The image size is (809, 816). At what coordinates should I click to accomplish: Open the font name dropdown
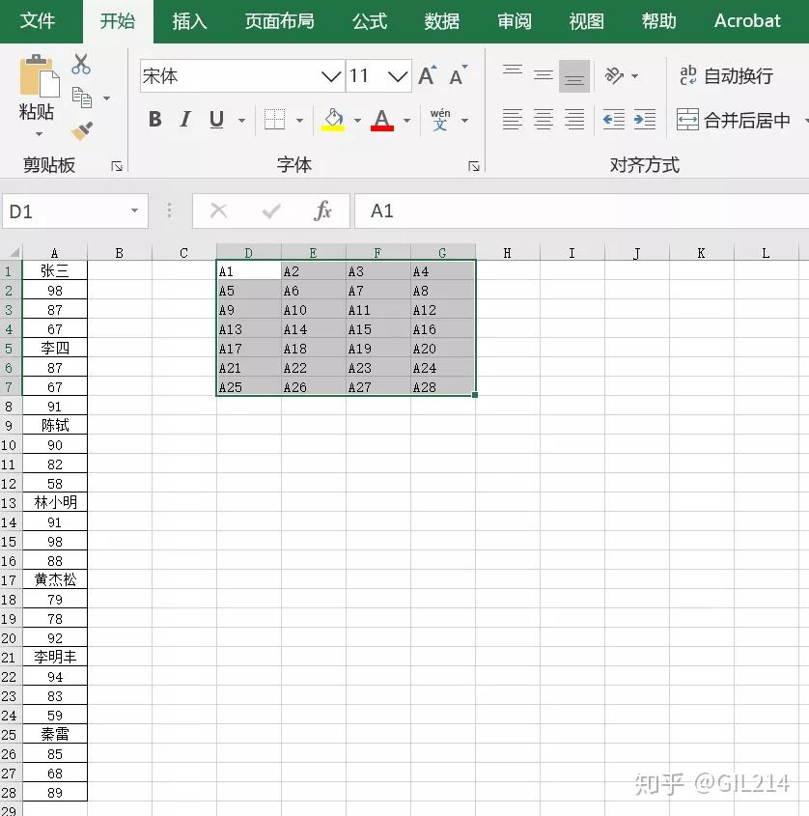tap(331, 76)
